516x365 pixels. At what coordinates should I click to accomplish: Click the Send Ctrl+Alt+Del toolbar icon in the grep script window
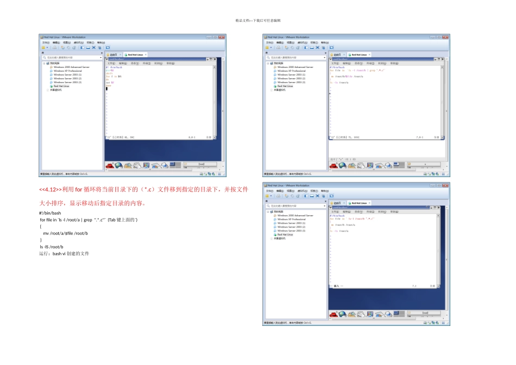tap(279, 48)
